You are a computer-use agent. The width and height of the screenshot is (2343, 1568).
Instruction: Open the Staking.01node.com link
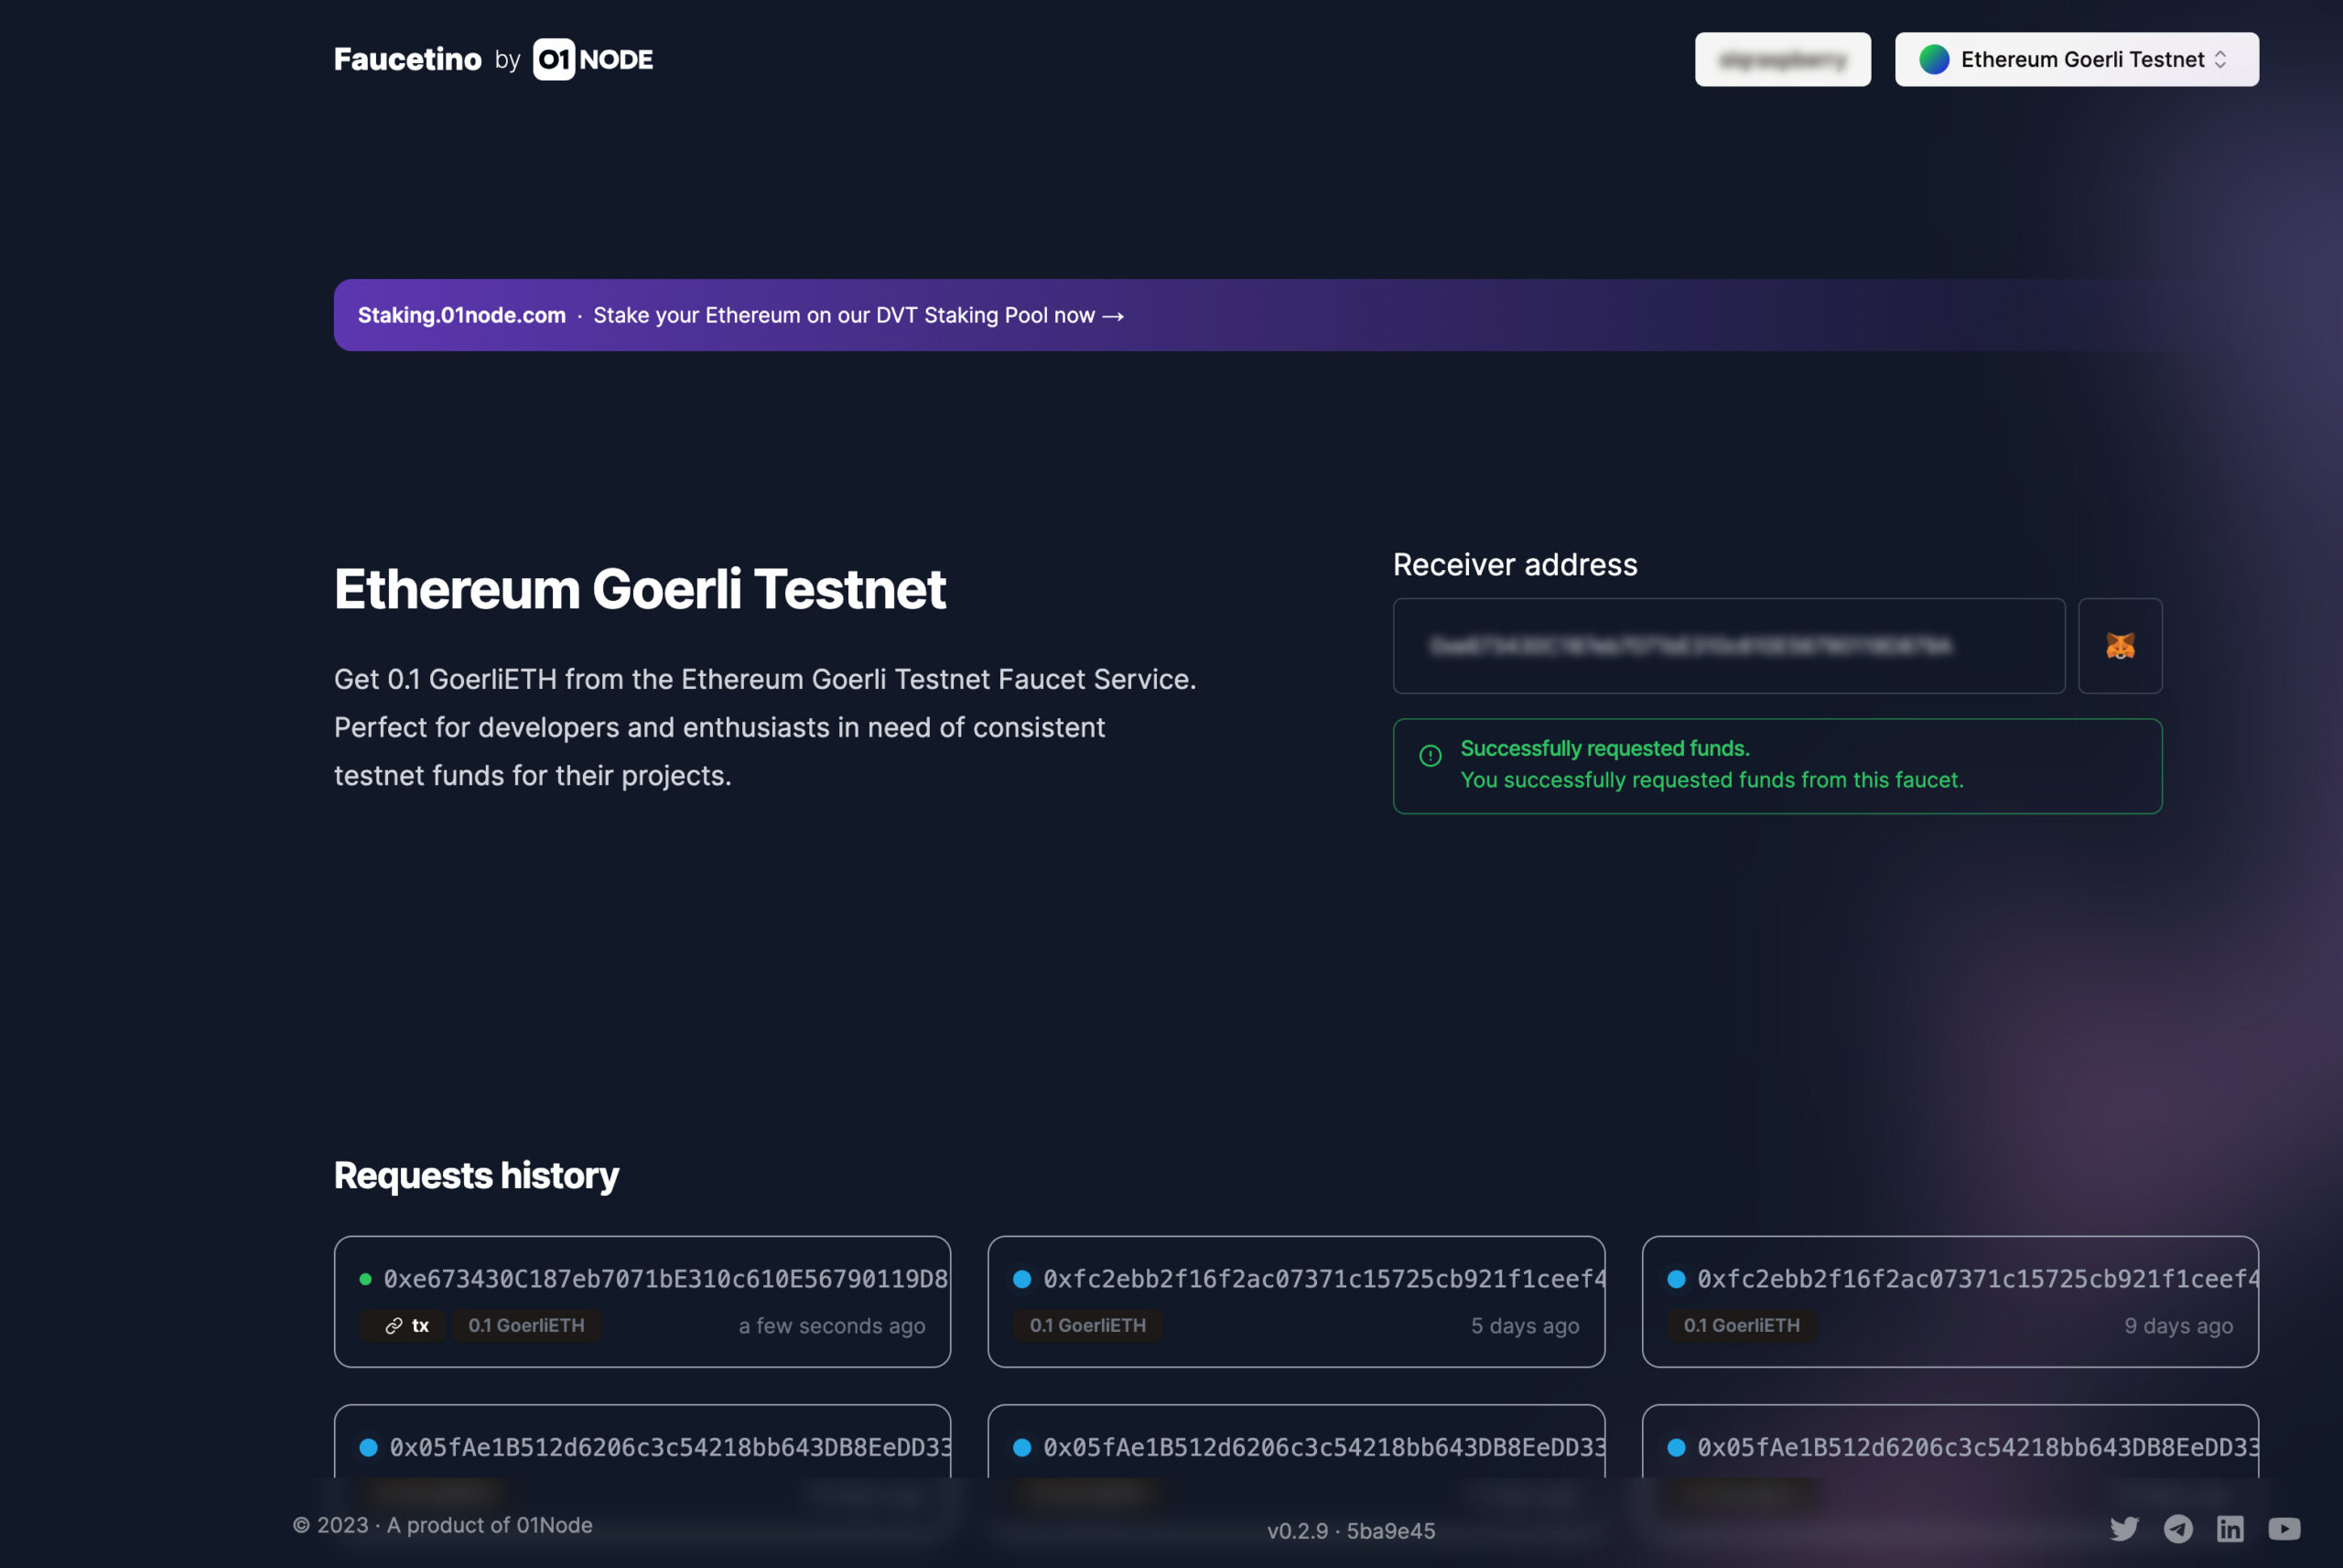[x=461, y=315]
